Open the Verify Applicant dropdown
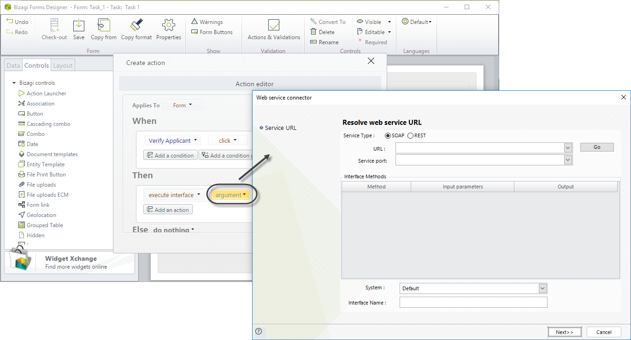This screenshot has height=340, width=631. pyautogui.click(x=173, y=140)
